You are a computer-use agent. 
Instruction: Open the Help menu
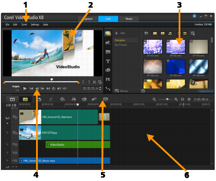click(45, 25)
